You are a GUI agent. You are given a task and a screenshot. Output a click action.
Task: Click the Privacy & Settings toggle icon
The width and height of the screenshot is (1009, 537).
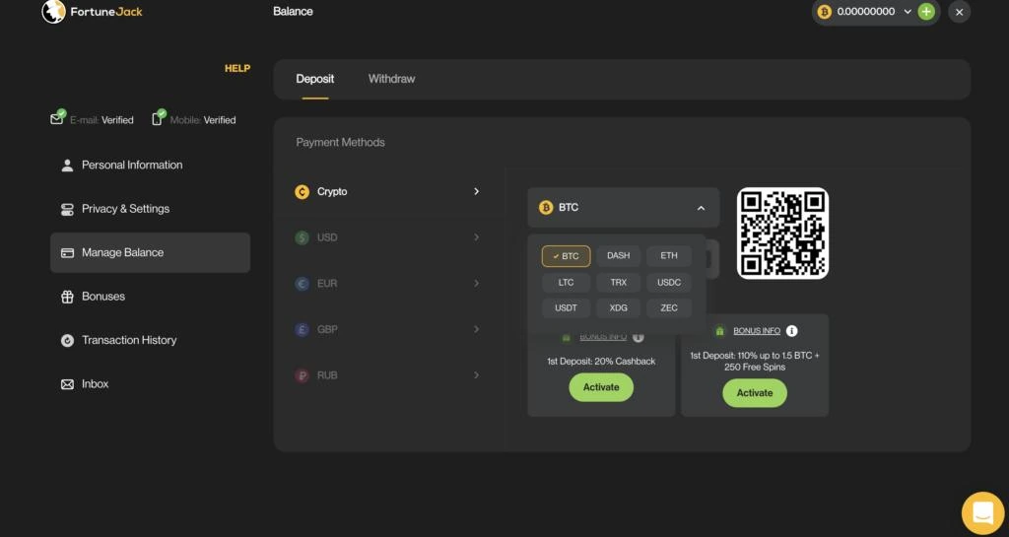click(x=67, y=210)
